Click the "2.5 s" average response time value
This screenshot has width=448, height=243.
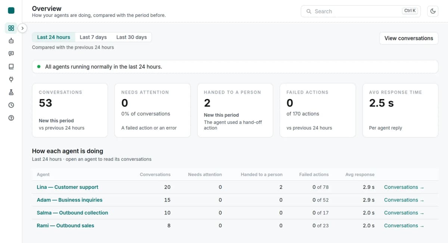382,103
